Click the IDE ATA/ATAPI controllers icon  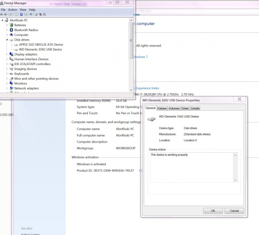pyautogui.click(x=11, y=64)
